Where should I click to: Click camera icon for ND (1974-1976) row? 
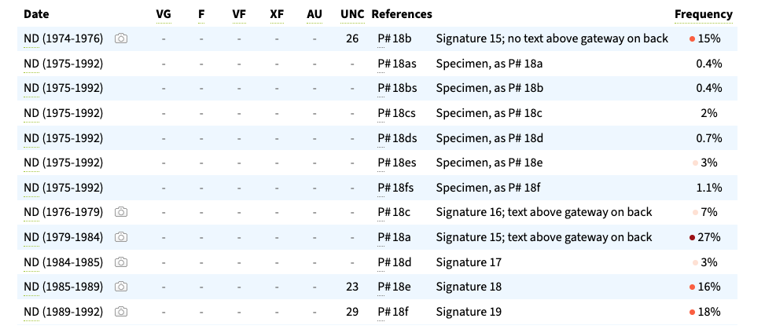pos(121,38)
